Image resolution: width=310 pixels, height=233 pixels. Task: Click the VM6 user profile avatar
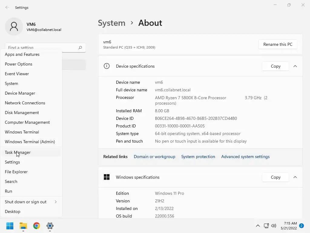[x=14, y=26]
